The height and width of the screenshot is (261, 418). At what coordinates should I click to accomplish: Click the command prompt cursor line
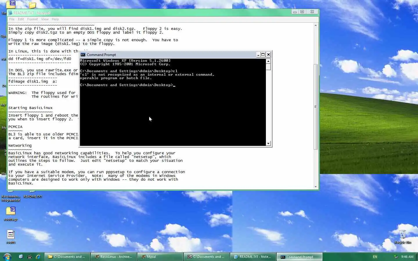click(x=128, y=85)
